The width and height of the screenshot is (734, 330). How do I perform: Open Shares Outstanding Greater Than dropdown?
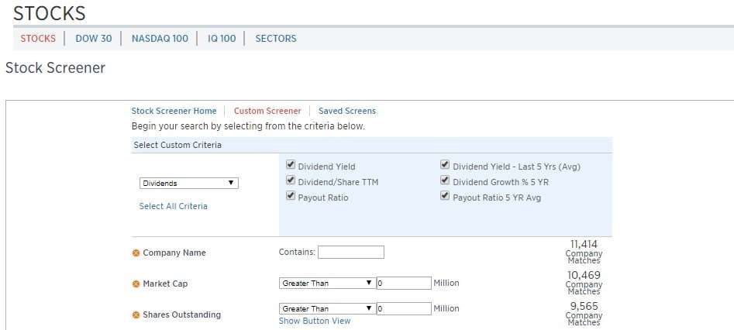327,308
